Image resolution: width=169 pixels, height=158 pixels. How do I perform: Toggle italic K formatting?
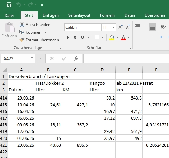pyautogui.click(x=75, y=37)
